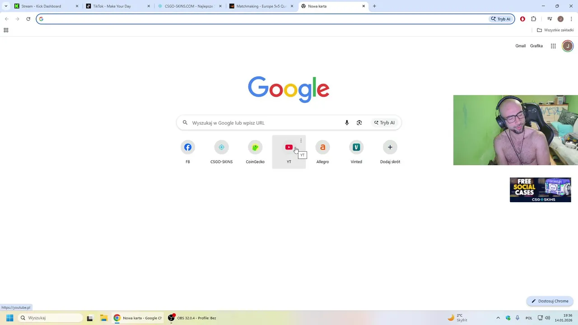Open Task View on the taskbar

pos(90,318)
